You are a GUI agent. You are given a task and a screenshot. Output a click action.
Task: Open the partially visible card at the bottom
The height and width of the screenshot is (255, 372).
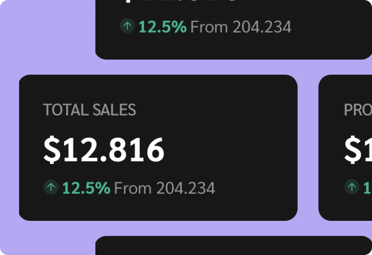coord(234,246)
